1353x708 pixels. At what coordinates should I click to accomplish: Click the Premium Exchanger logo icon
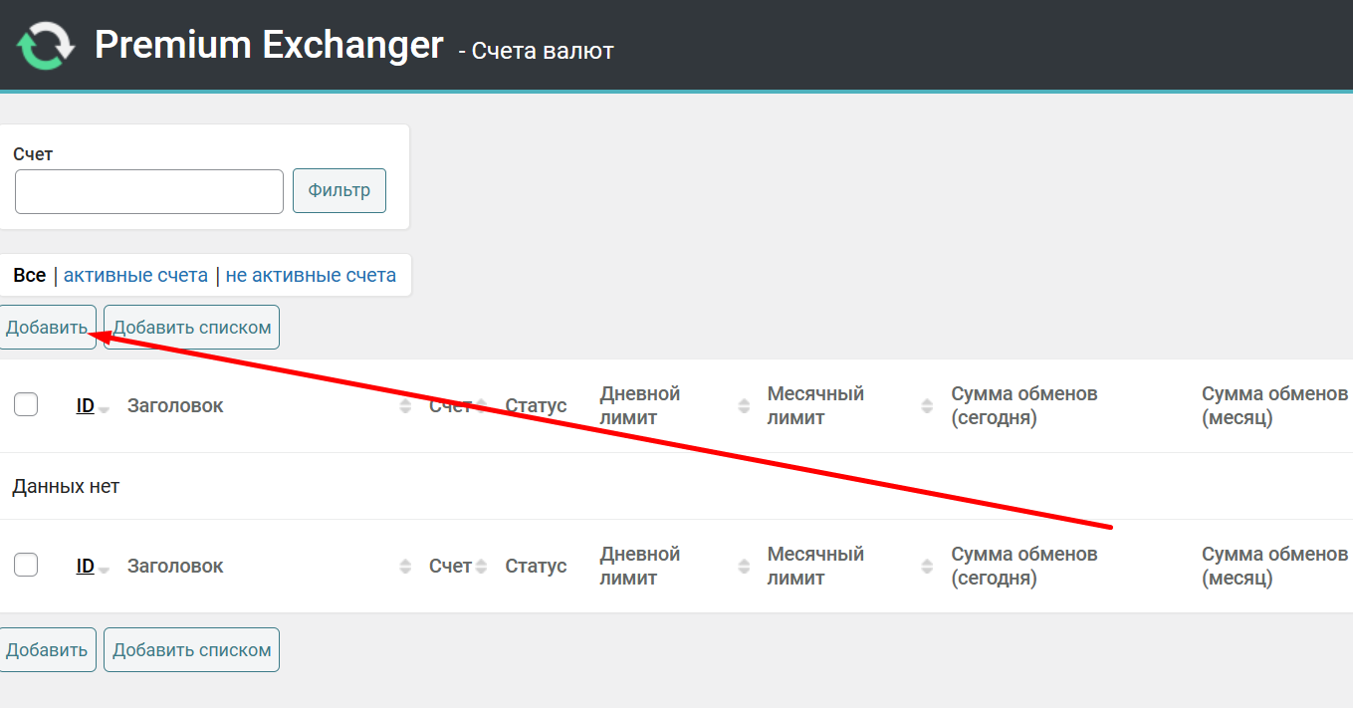(x=46, y=46)
